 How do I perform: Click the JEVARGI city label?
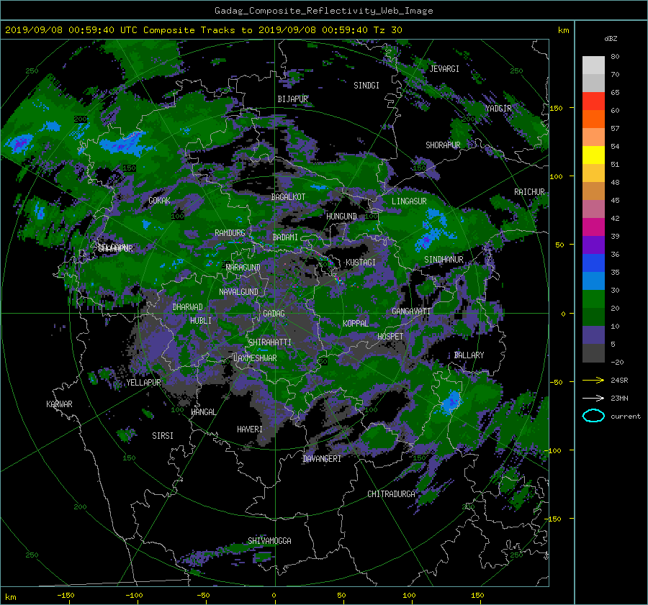(444, 69)
